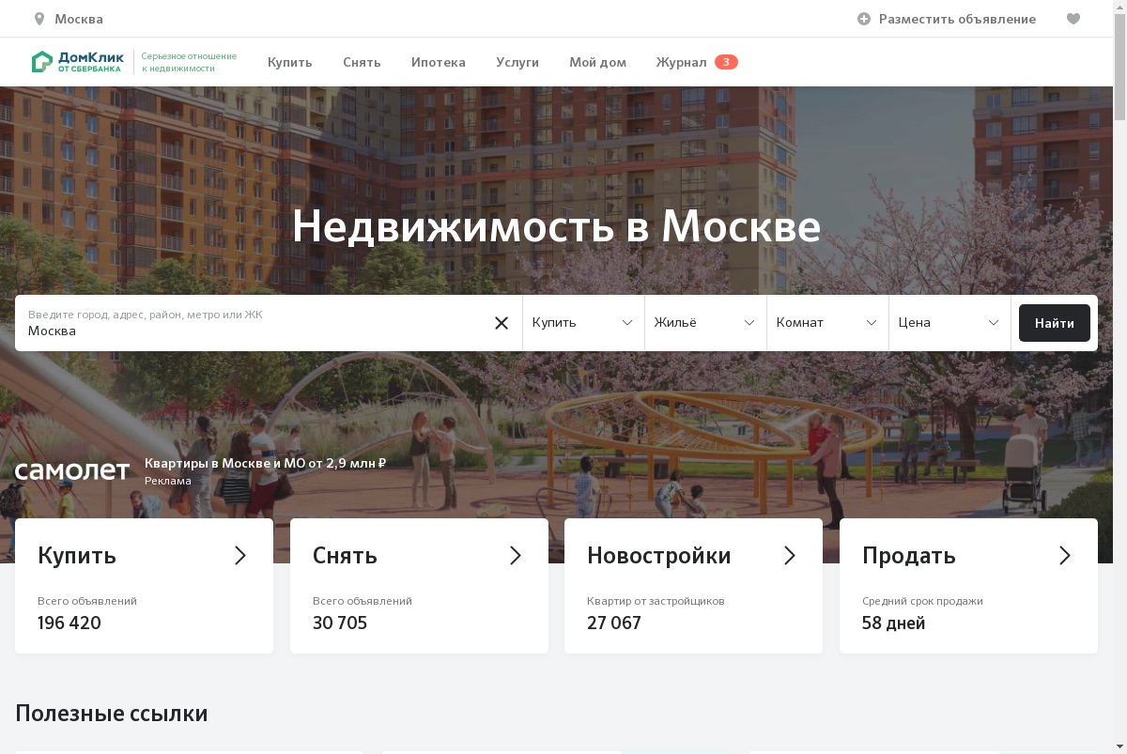
Task: Click the Недвижимость в Москве headline
Action: (x=556, y=226)
